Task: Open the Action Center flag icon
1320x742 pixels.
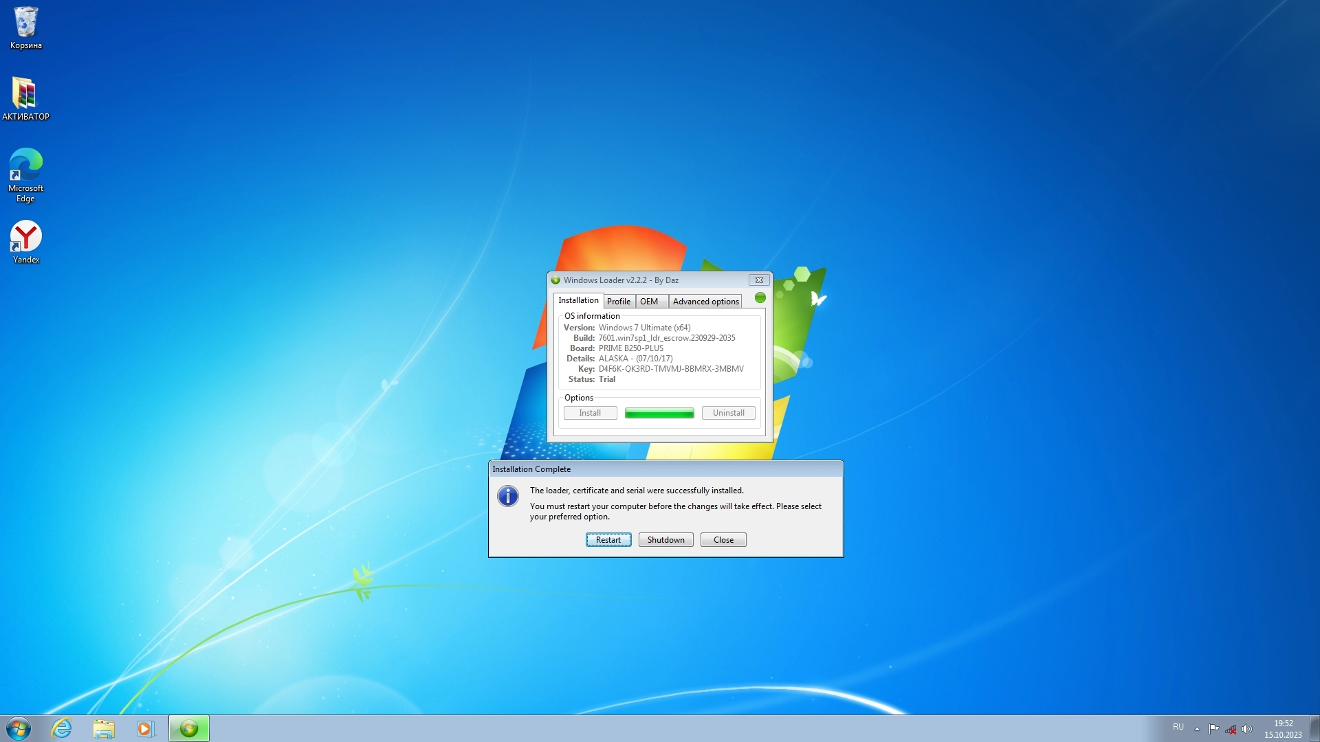Action: [1213, 729]
